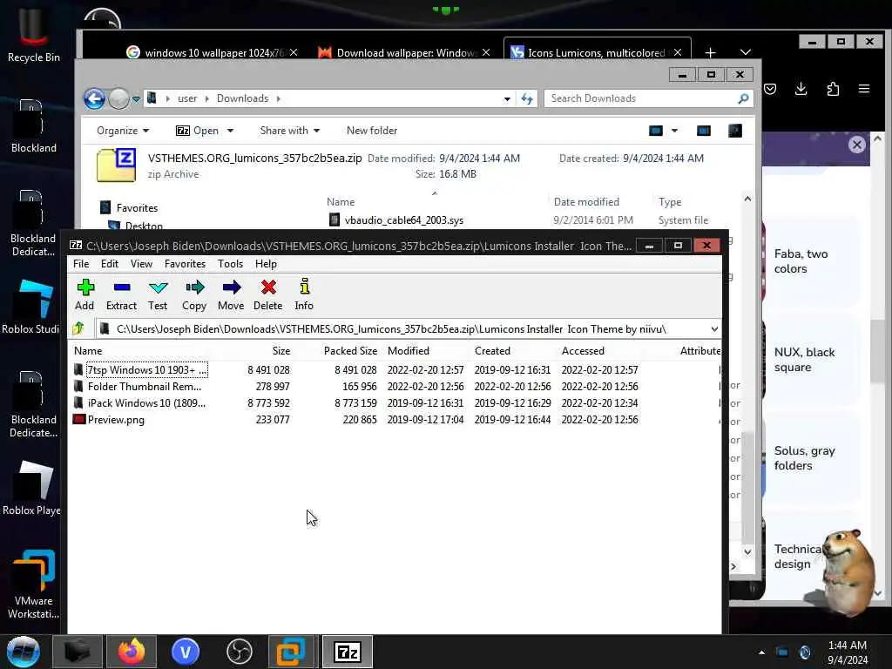Click the Windows Start button
892x669 pixels.
[x=24, y=652]
